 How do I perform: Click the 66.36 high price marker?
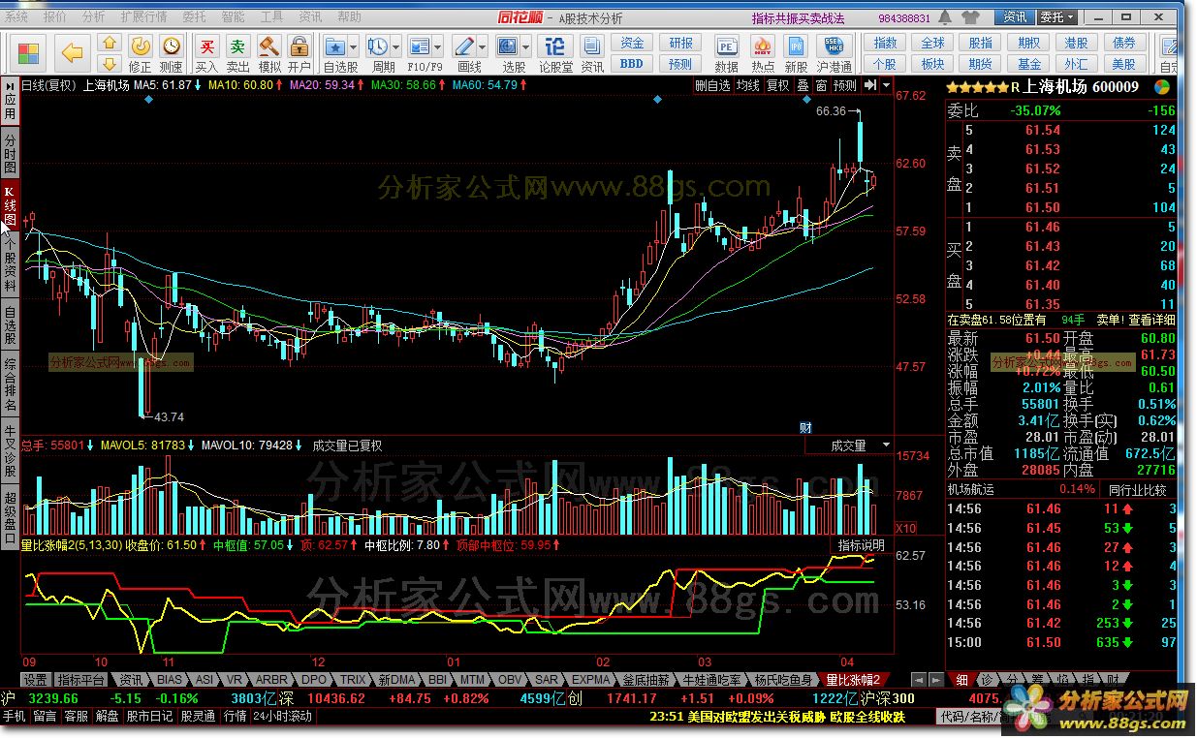tap(832, 112)
